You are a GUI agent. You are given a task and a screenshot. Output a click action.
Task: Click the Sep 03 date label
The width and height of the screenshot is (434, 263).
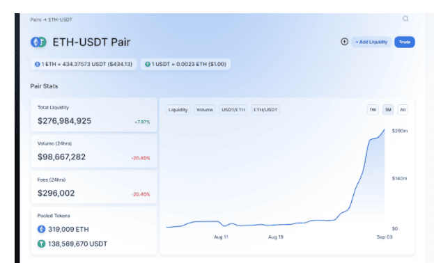click(385, 237)
